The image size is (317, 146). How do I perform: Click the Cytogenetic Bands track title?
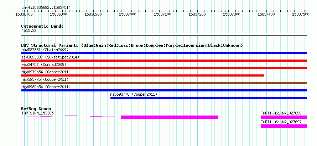pos(42,26)
